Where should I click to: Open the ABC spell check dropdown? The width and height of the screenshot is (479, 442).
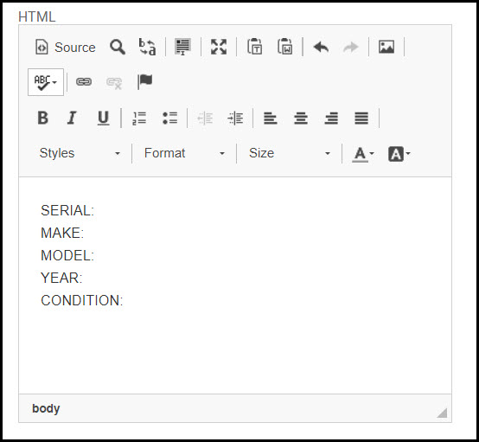tap(46, 82)
